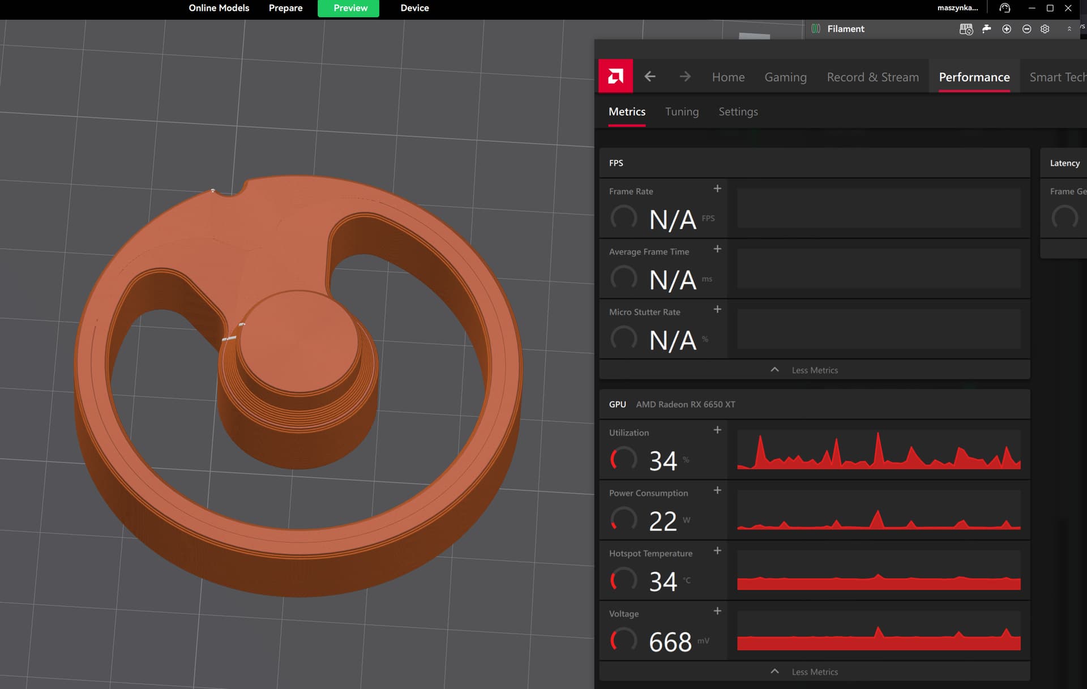Viewport: 1087px width, 689px height.
Task: Add a filament with plus icon
Action: point(1007,29)
